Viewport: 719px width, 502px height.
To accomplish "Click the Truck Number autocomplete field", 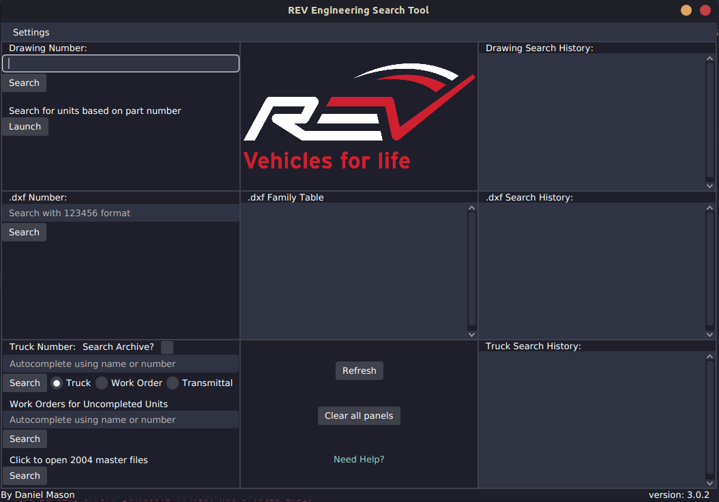I will (121, 364).
